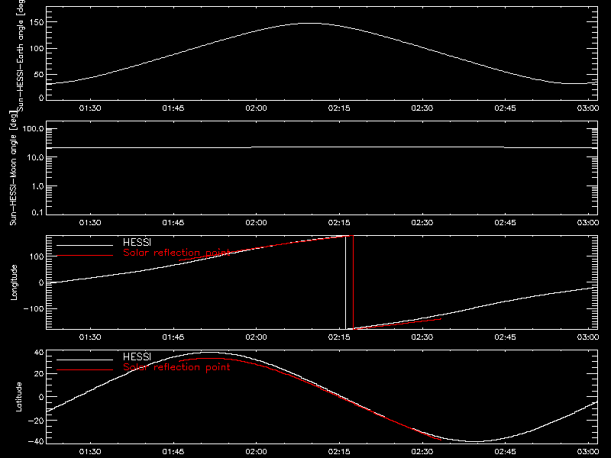
Task: Click 01:30 time label under Moon angle plot
Action: coord(90,223)
